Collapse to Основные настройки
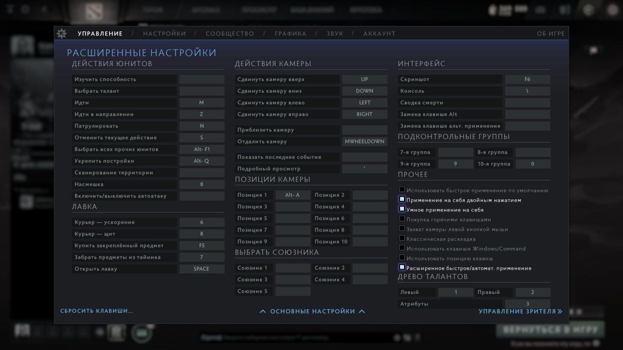Screen dimensions: 623x350 312,311
